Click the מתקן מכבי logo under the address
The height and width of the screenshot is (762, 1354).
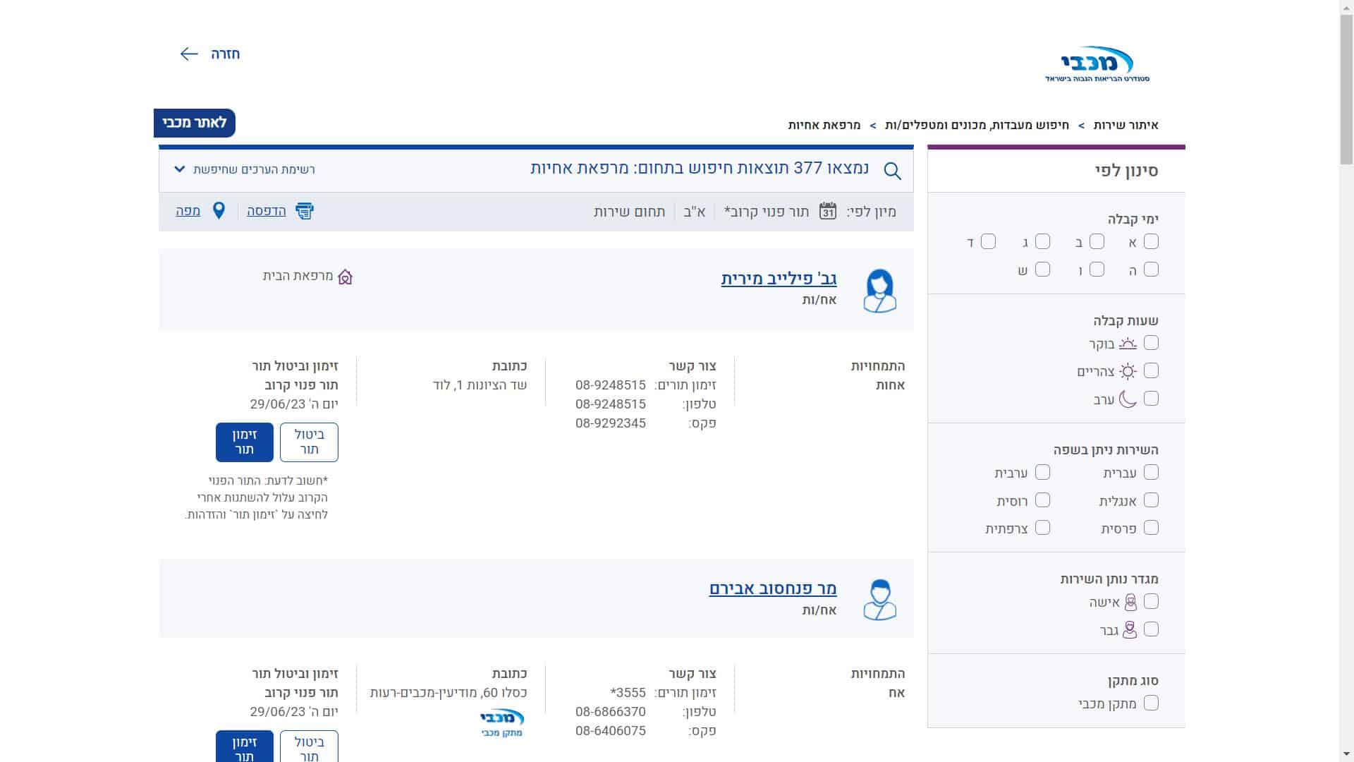tap(502, 723)
